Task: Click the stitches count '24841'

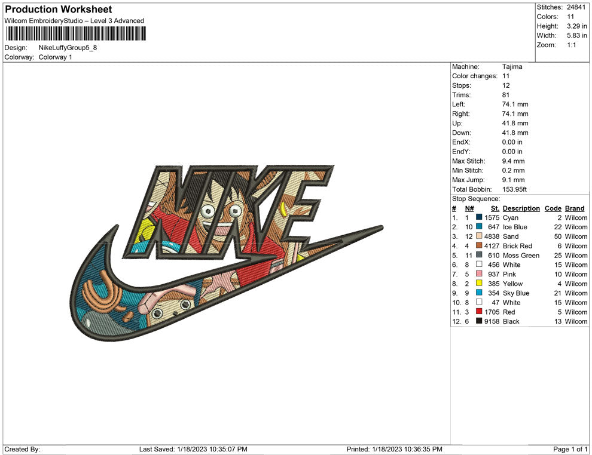Action: [576, 7]
